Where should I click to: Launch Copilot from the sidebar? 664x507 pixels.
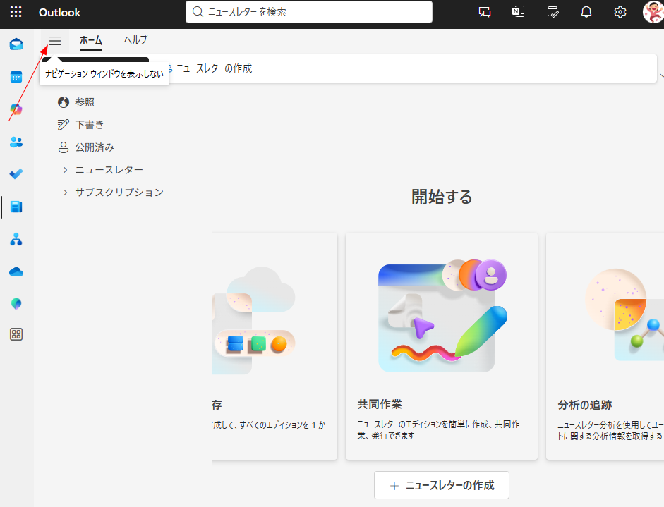[16, 109]
